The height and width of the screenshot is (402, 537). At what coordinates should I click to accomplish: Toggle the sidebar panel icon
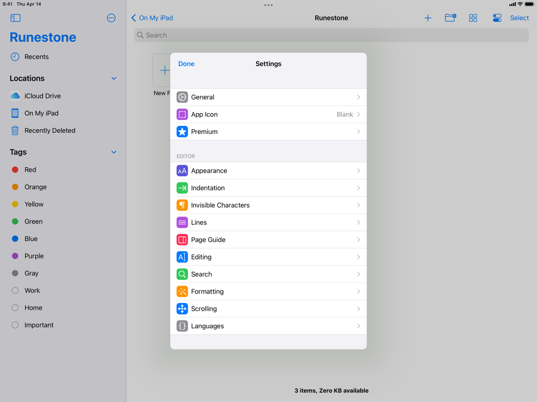pos(16,18)
